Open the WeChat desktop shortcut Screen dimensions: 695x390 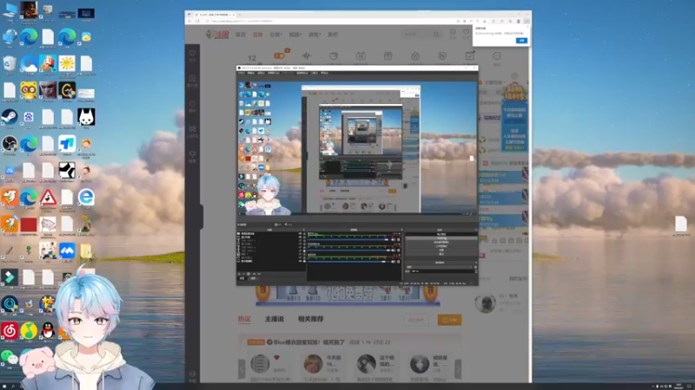[x=10, y=357]
